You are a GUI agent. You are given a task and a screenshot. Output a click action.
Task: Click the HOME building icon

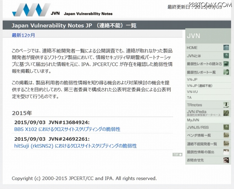(226, 48)
